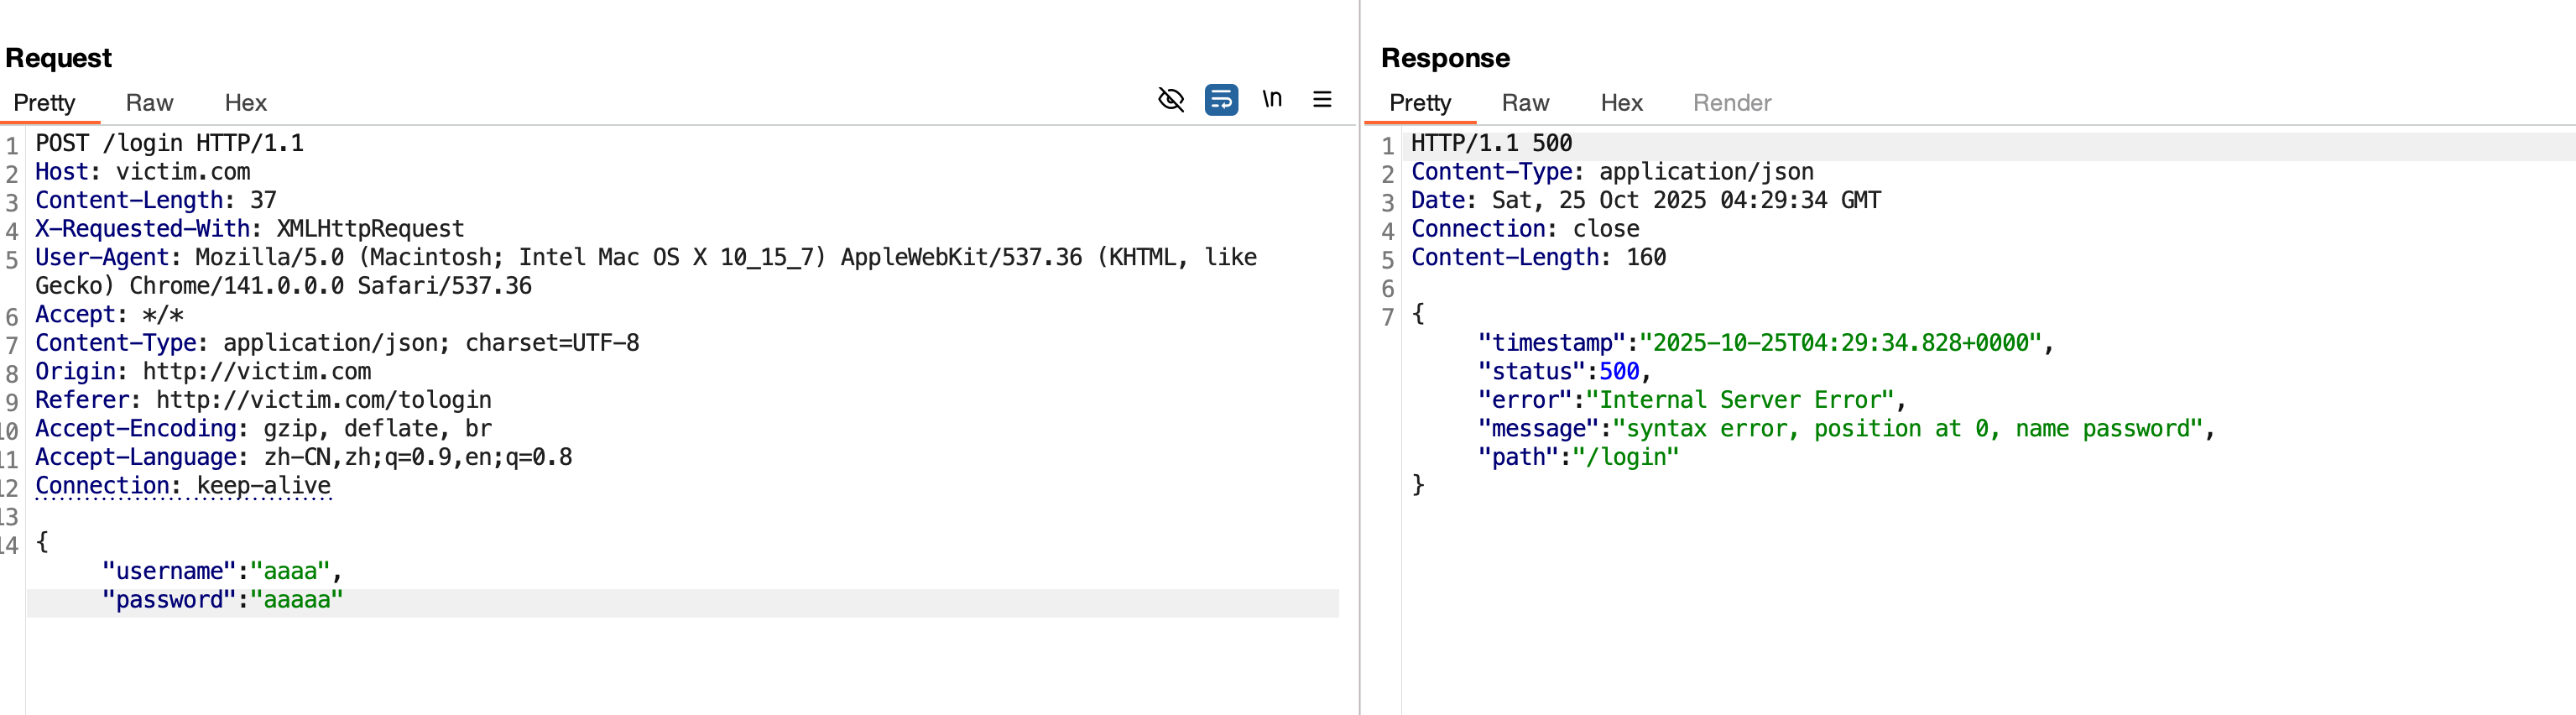This screenshot has height=715, width=2576.
Task: Click the "aaaaa" password value in the request body
Action: coord(296,600)
